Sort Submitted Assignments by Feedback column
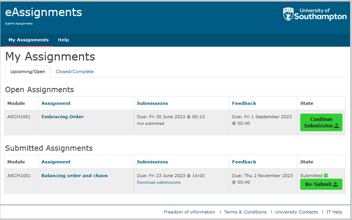The height and width of the screenshot is (220, 352). pos(244,162)
